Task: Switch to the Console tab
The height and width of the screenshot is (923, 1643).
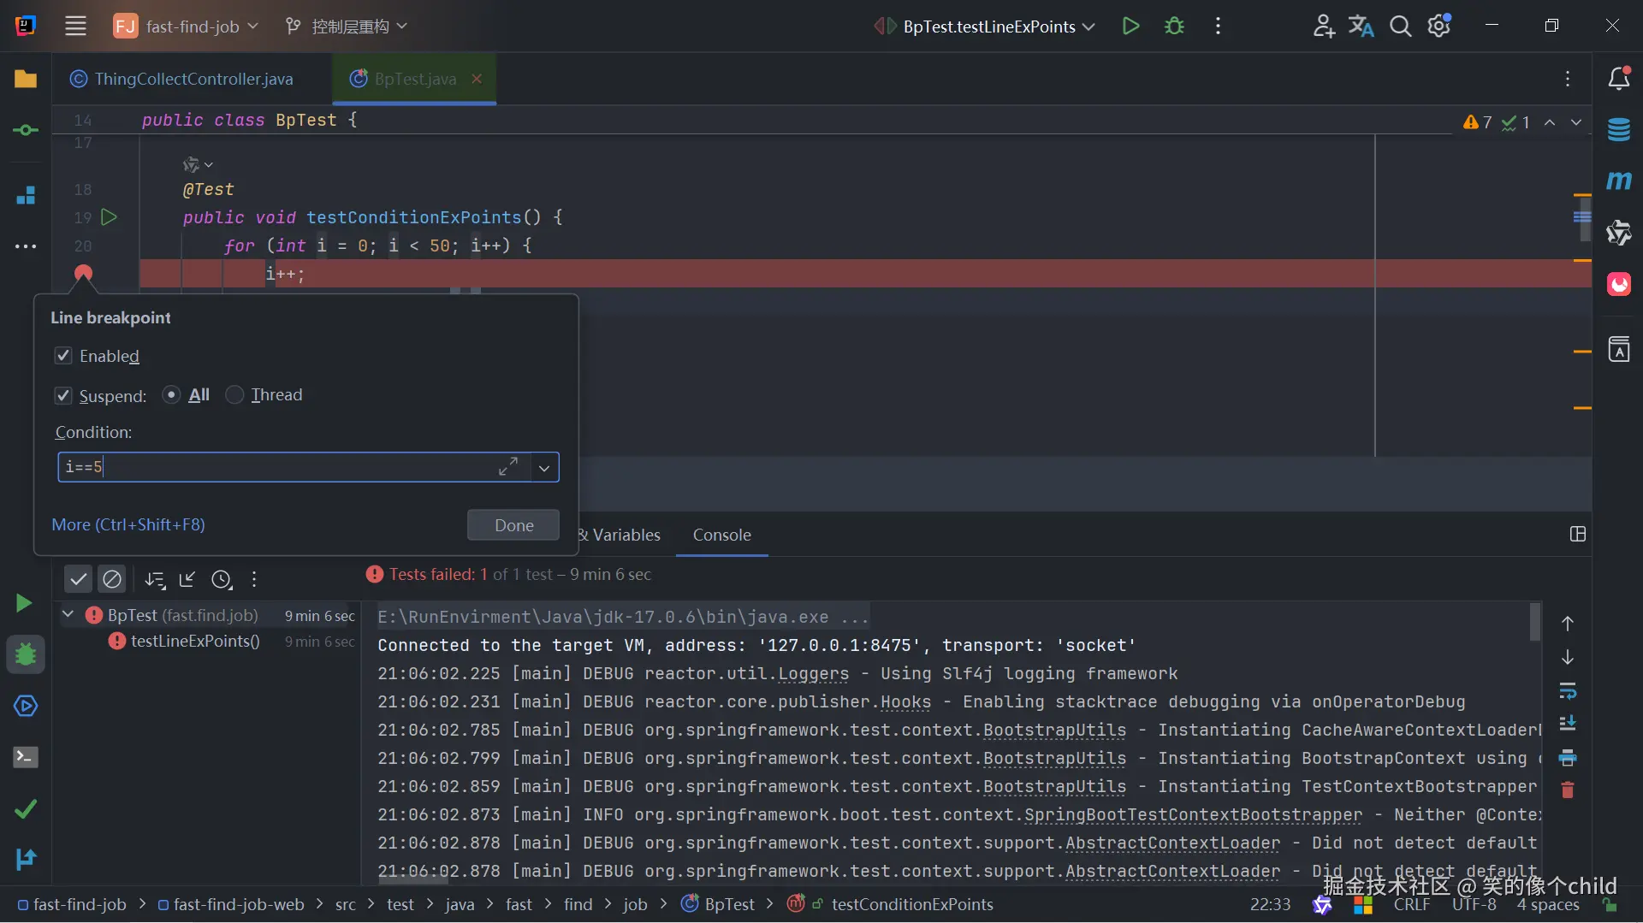Action: (x=721, y=535)
